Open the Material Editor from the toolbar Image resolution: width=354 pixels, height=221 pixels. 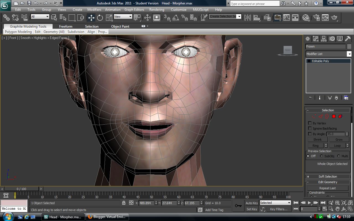coord(306,18)
